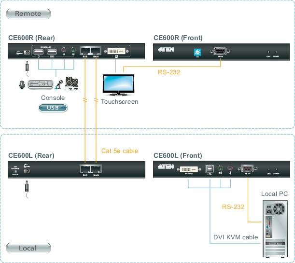Viewport: 295px width, 263px height.
Task: Click the USB type-B port on CE600L front
Action: (x=211, y=169)
